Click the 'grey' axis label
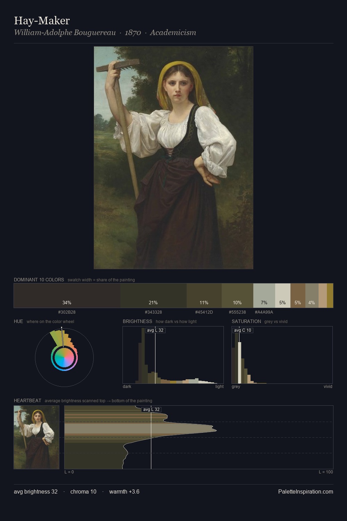The image size is (347, 521). (x=236, y=387)
